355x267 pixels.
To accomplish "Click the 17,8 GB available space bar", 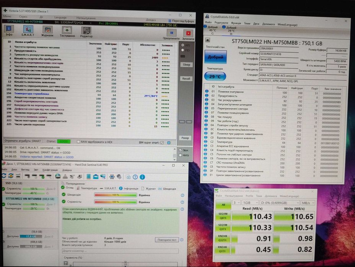I will point(31,236).
